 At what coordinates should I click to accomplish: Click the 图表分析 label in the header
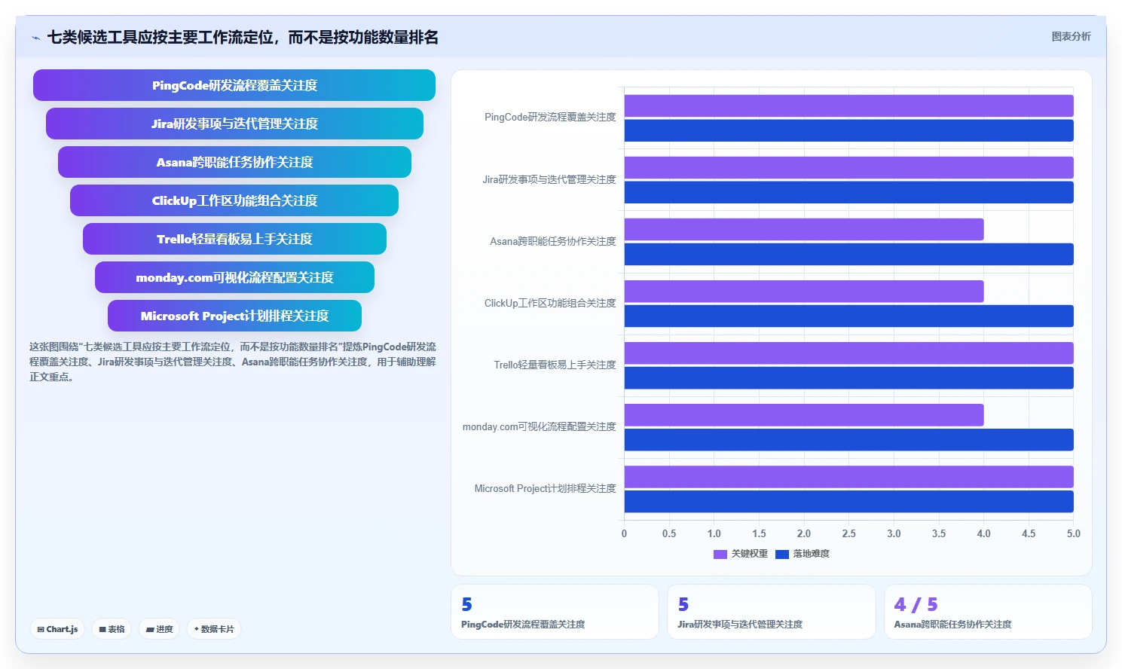coord(1071,36)
